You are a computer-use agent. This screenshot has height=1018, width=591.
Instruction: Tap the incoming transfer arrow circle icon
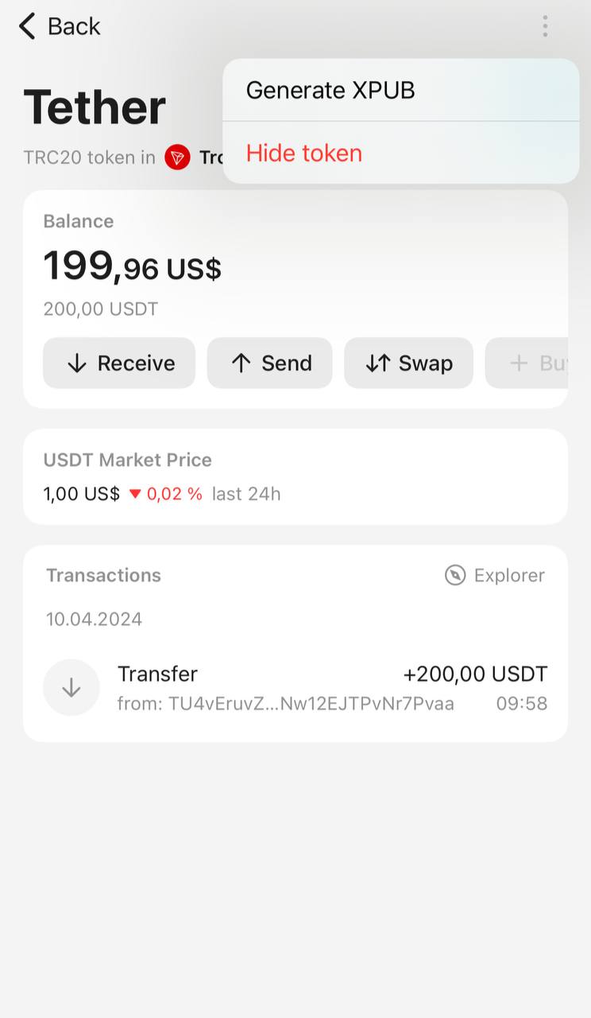pyautogui.click(x=71, y=688)
